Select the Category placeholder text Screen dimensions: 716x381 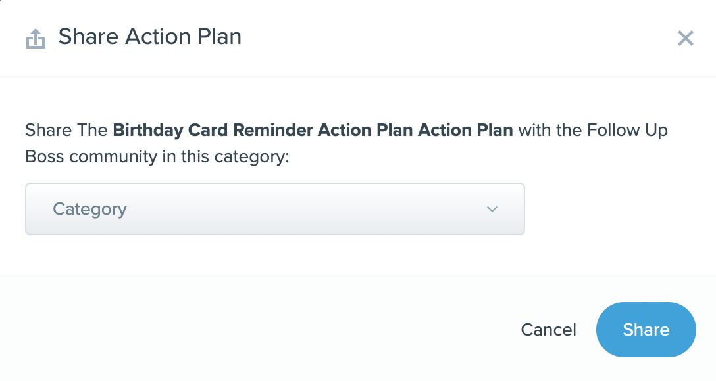(90, 209)
